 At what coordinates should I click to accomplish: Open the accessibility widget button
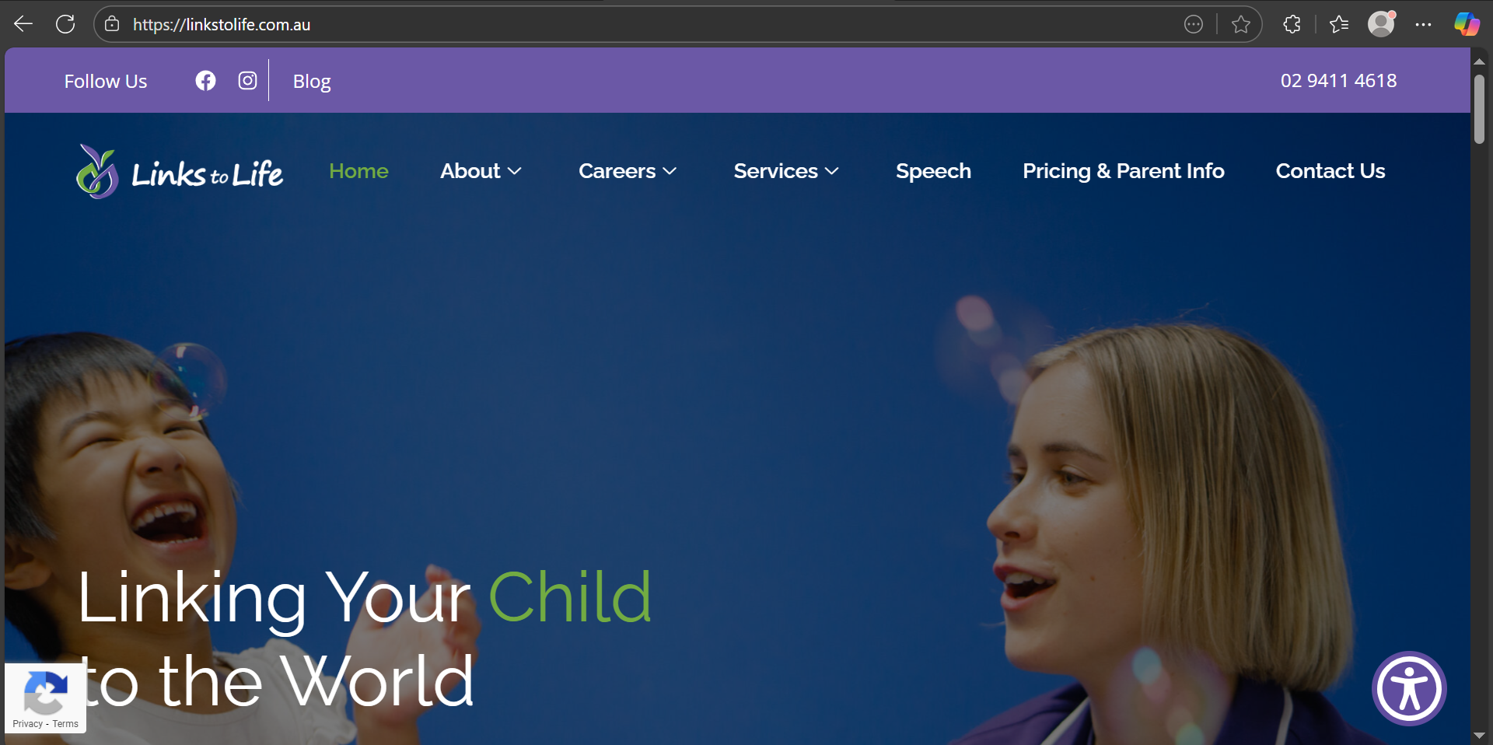1409,688
